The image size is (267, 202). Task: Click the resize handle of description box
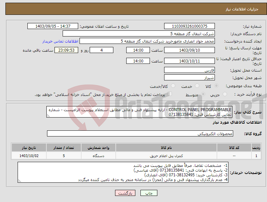tap(48, 116)
